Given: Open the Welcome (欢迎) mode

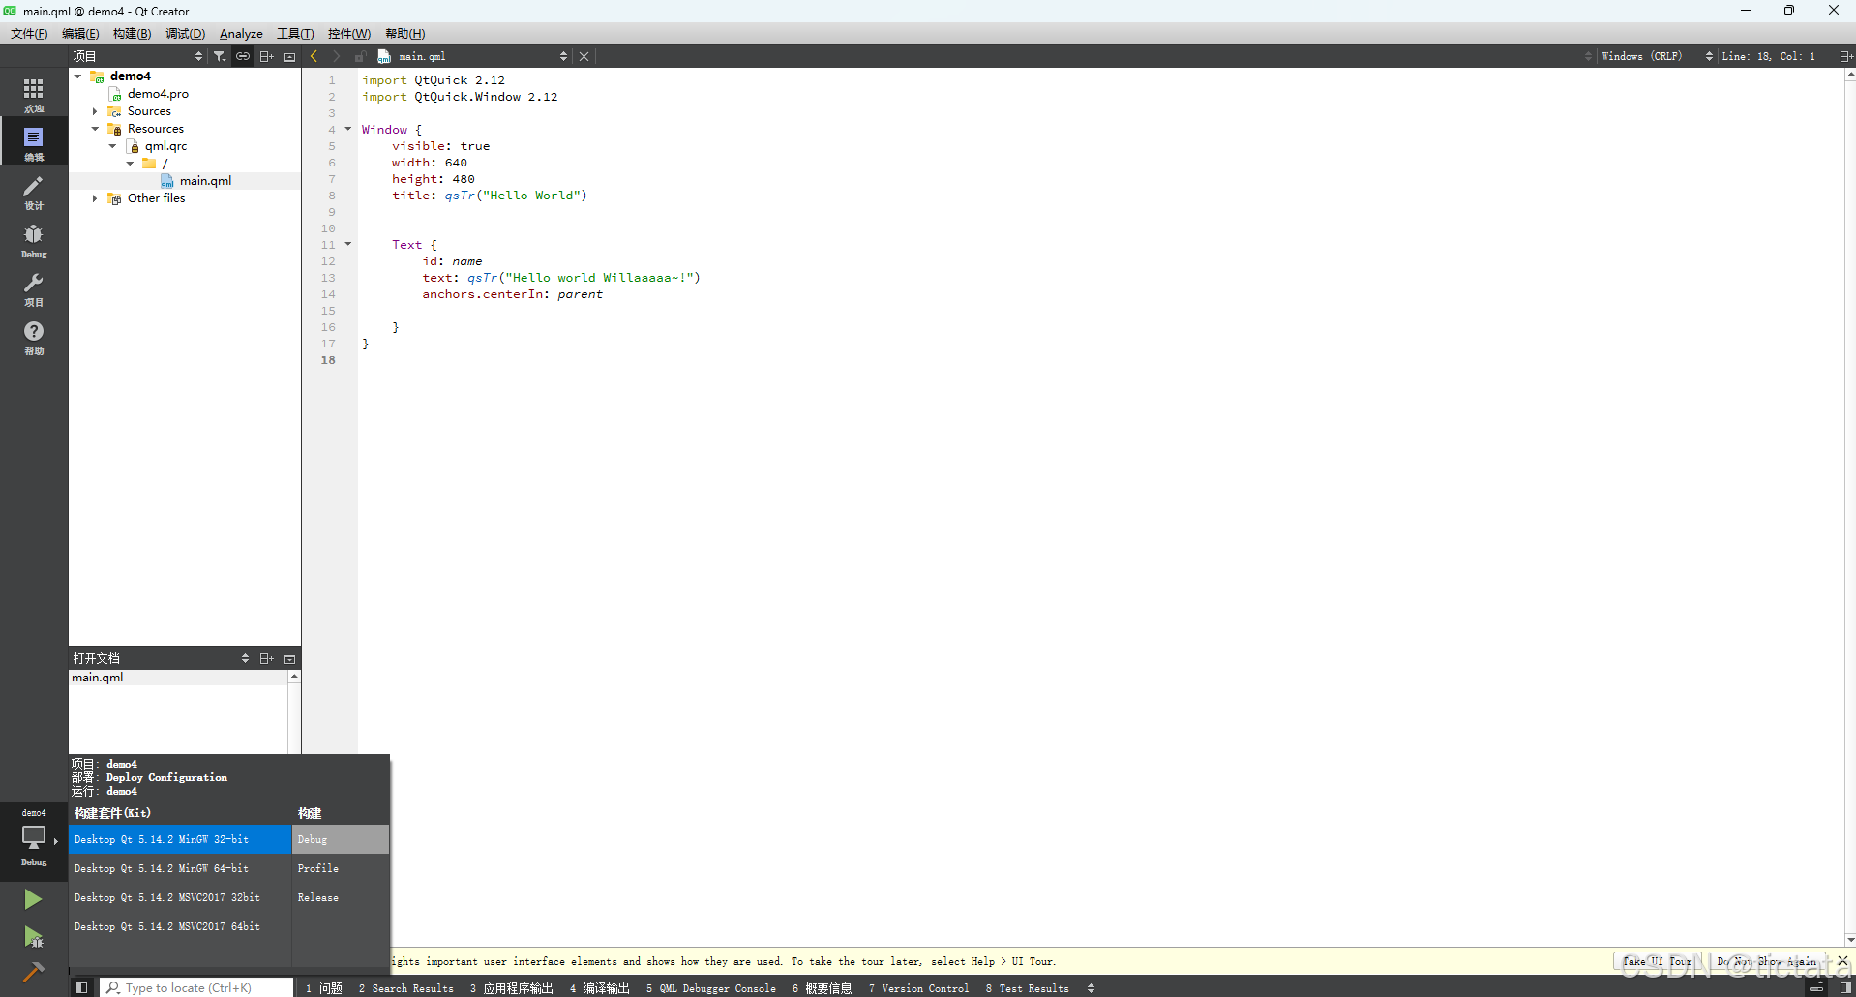Looking at the screenshot, I should [x=34, y=95].
